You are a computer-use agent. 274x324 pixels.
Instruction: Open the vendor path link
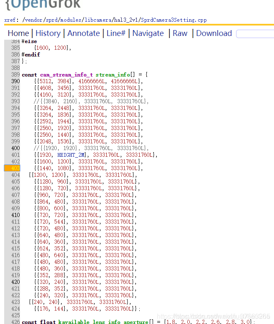tap(33, 20)
